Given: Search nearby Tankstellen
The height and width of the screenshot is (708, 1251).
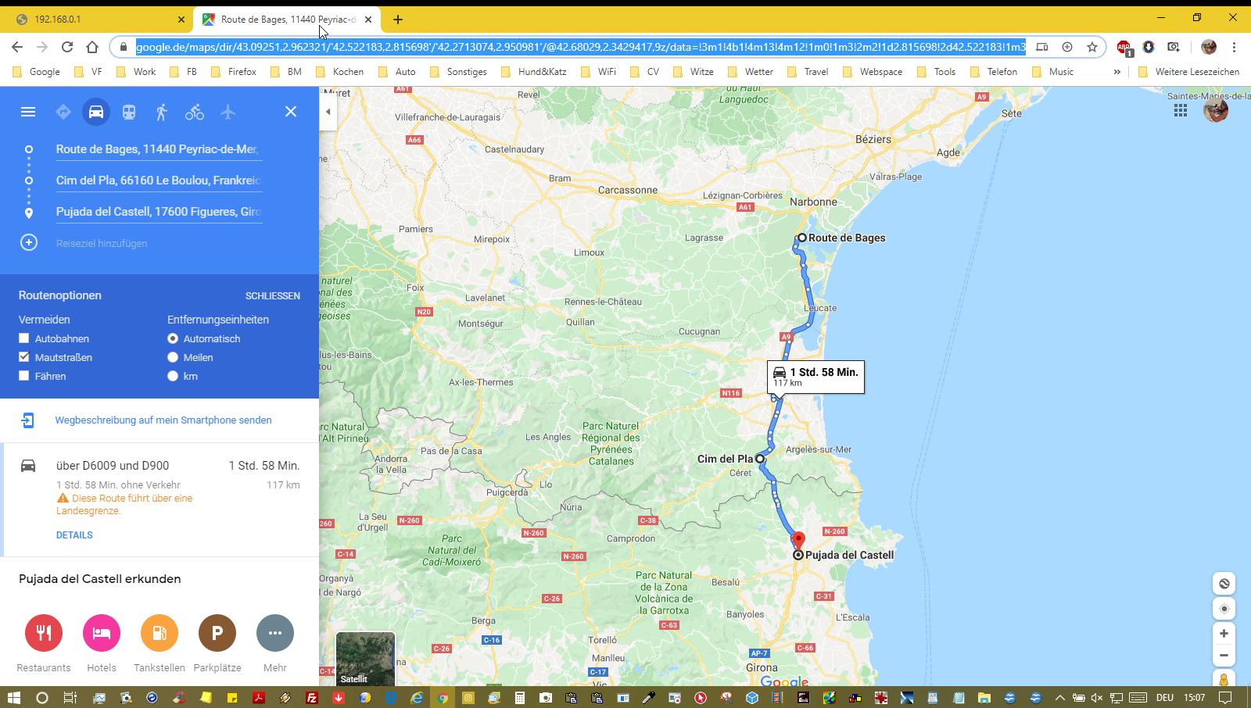Looking at the screenshot, I should click(x=160, y=633).
